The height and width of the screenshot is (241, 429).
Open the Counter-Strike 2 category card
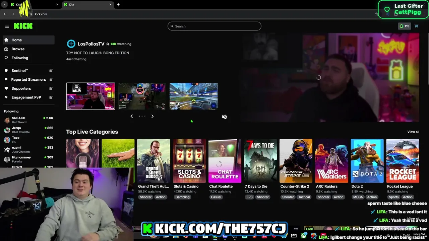(x=296, y=161)
